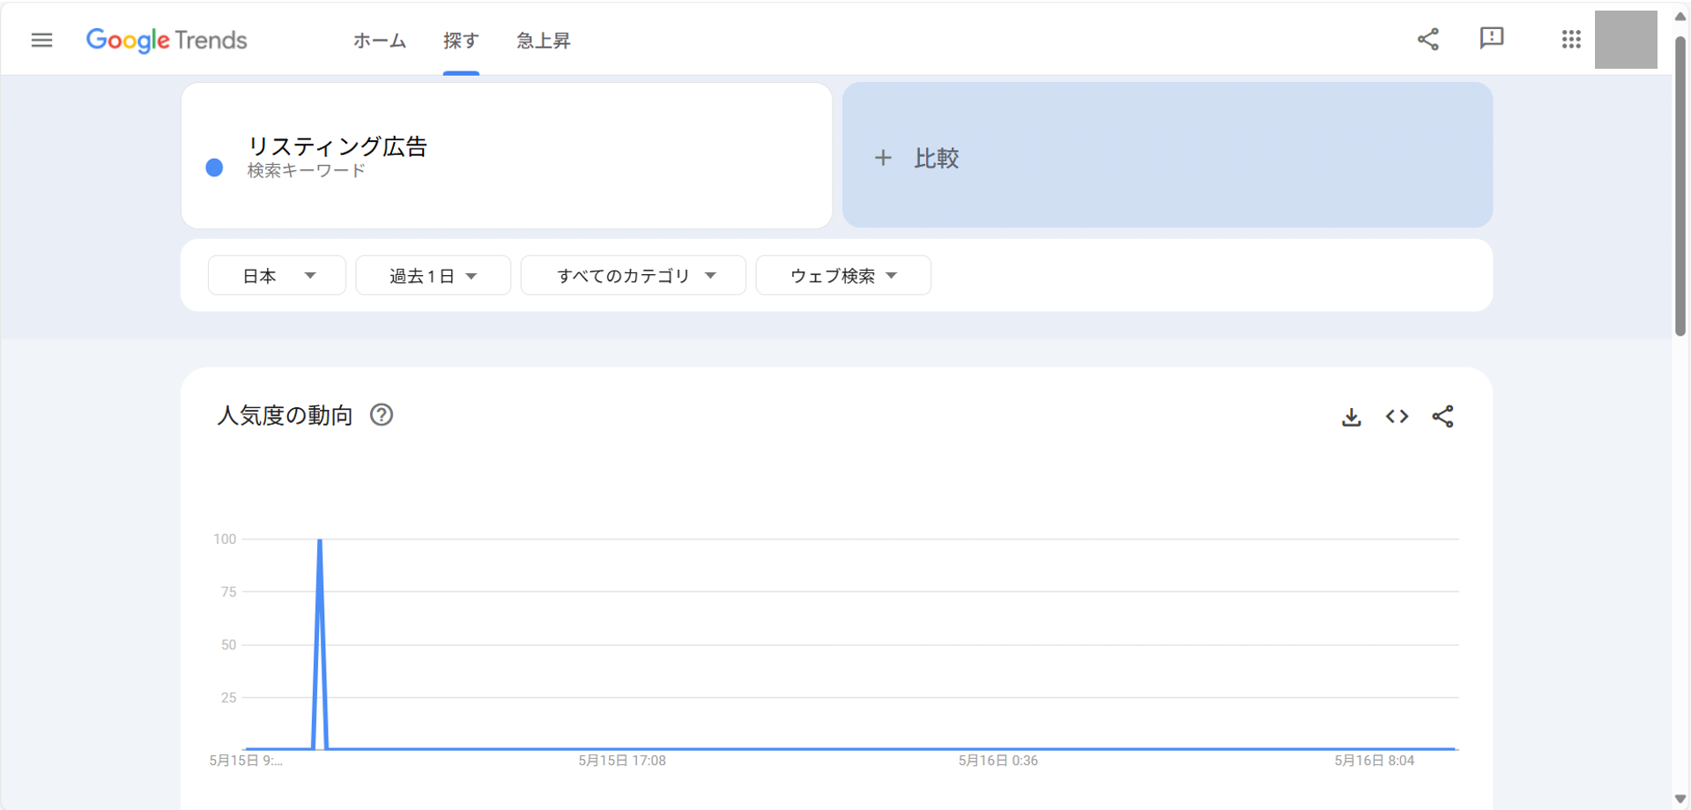The height and width of the screenshot is (810, 1691).
Task: Click the 5月15日 17:08 axis label
Action: [622, 761]
